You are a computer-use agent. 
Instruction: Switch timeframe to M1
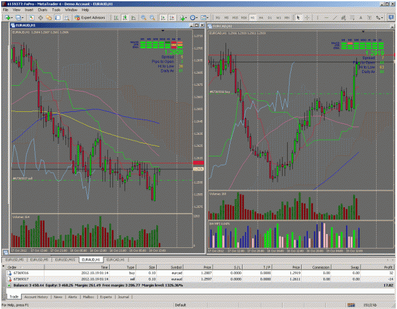tap(218, 18)
